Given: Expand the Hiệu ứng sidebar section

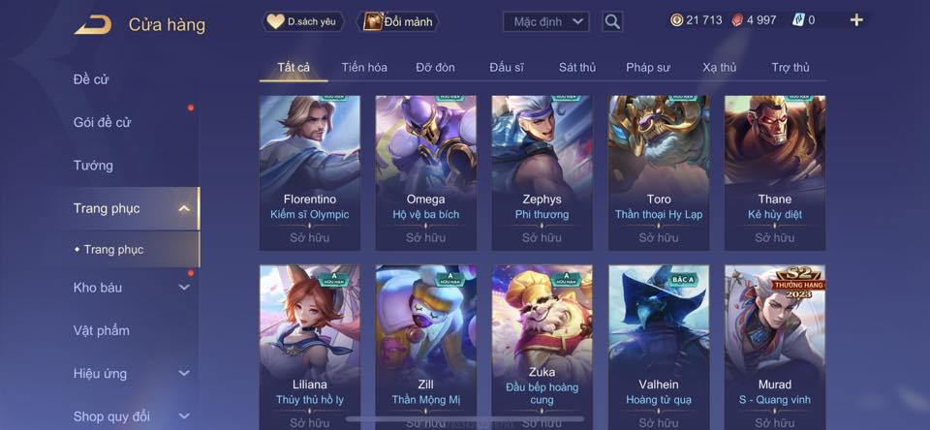Looking at the screenshot, I should 184,374.
